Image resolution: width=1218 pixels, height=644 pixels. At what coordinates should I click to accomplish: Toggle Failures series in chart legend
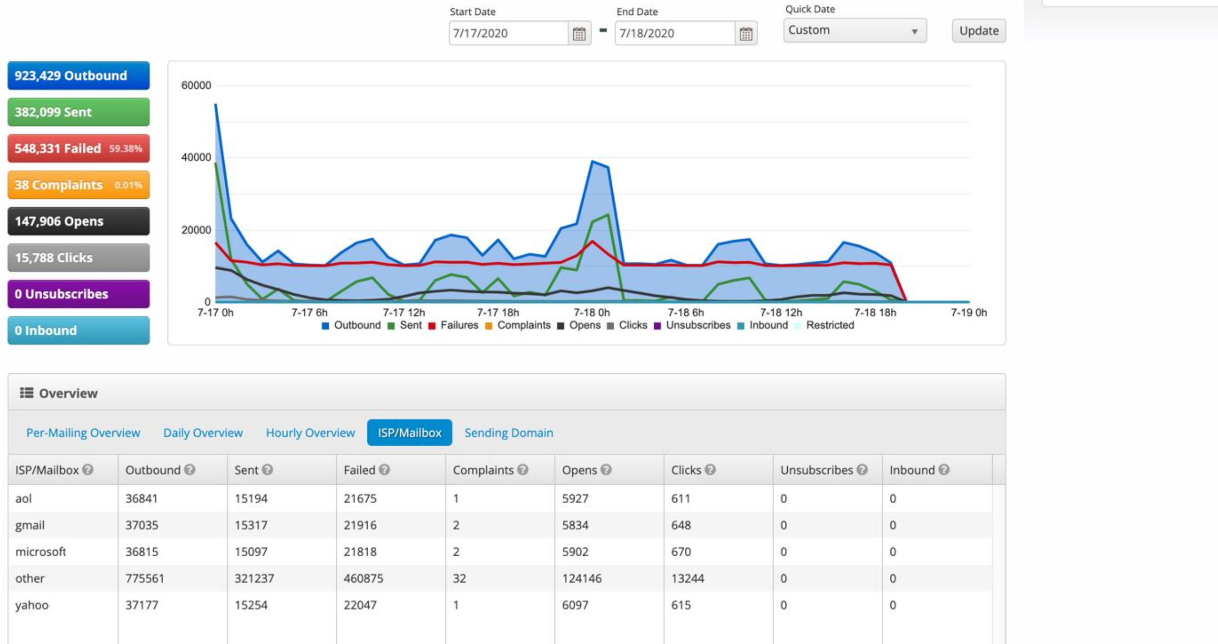[x=454, y=325]
